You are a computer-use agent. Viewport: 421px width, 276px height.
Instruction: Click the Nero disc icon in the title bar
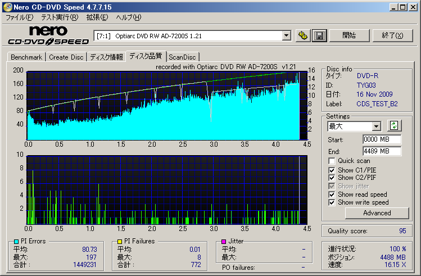(x=7, y=7)
